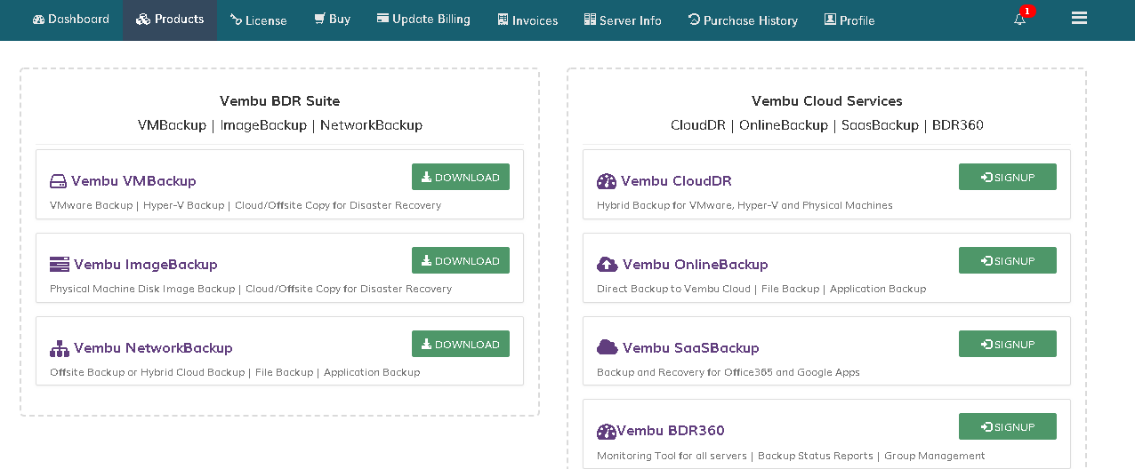Click the Vembu ImageBackup server icon
The width and height of the screenshot is (1135, 469).
point(59,264)
